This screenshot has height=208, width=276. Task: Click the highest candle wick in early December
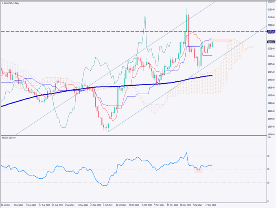point(187,7)
